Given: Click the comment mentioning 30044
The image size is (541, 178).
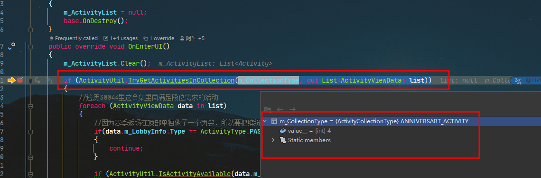Looking at the screenshot, I should tap(149, 97).
